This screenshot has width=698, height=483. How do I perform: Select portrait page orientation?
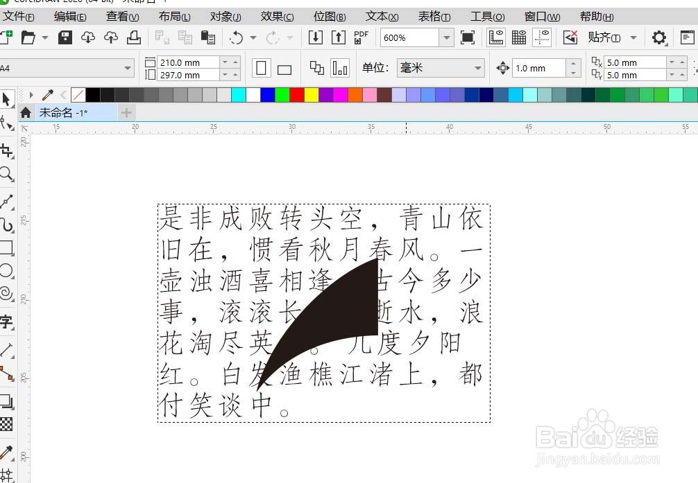point(262,69)
